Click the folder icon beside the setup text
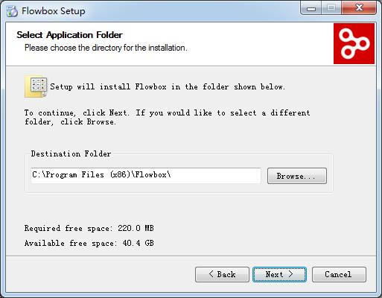This screenshot has width=382, height=298. click(36, 86)
